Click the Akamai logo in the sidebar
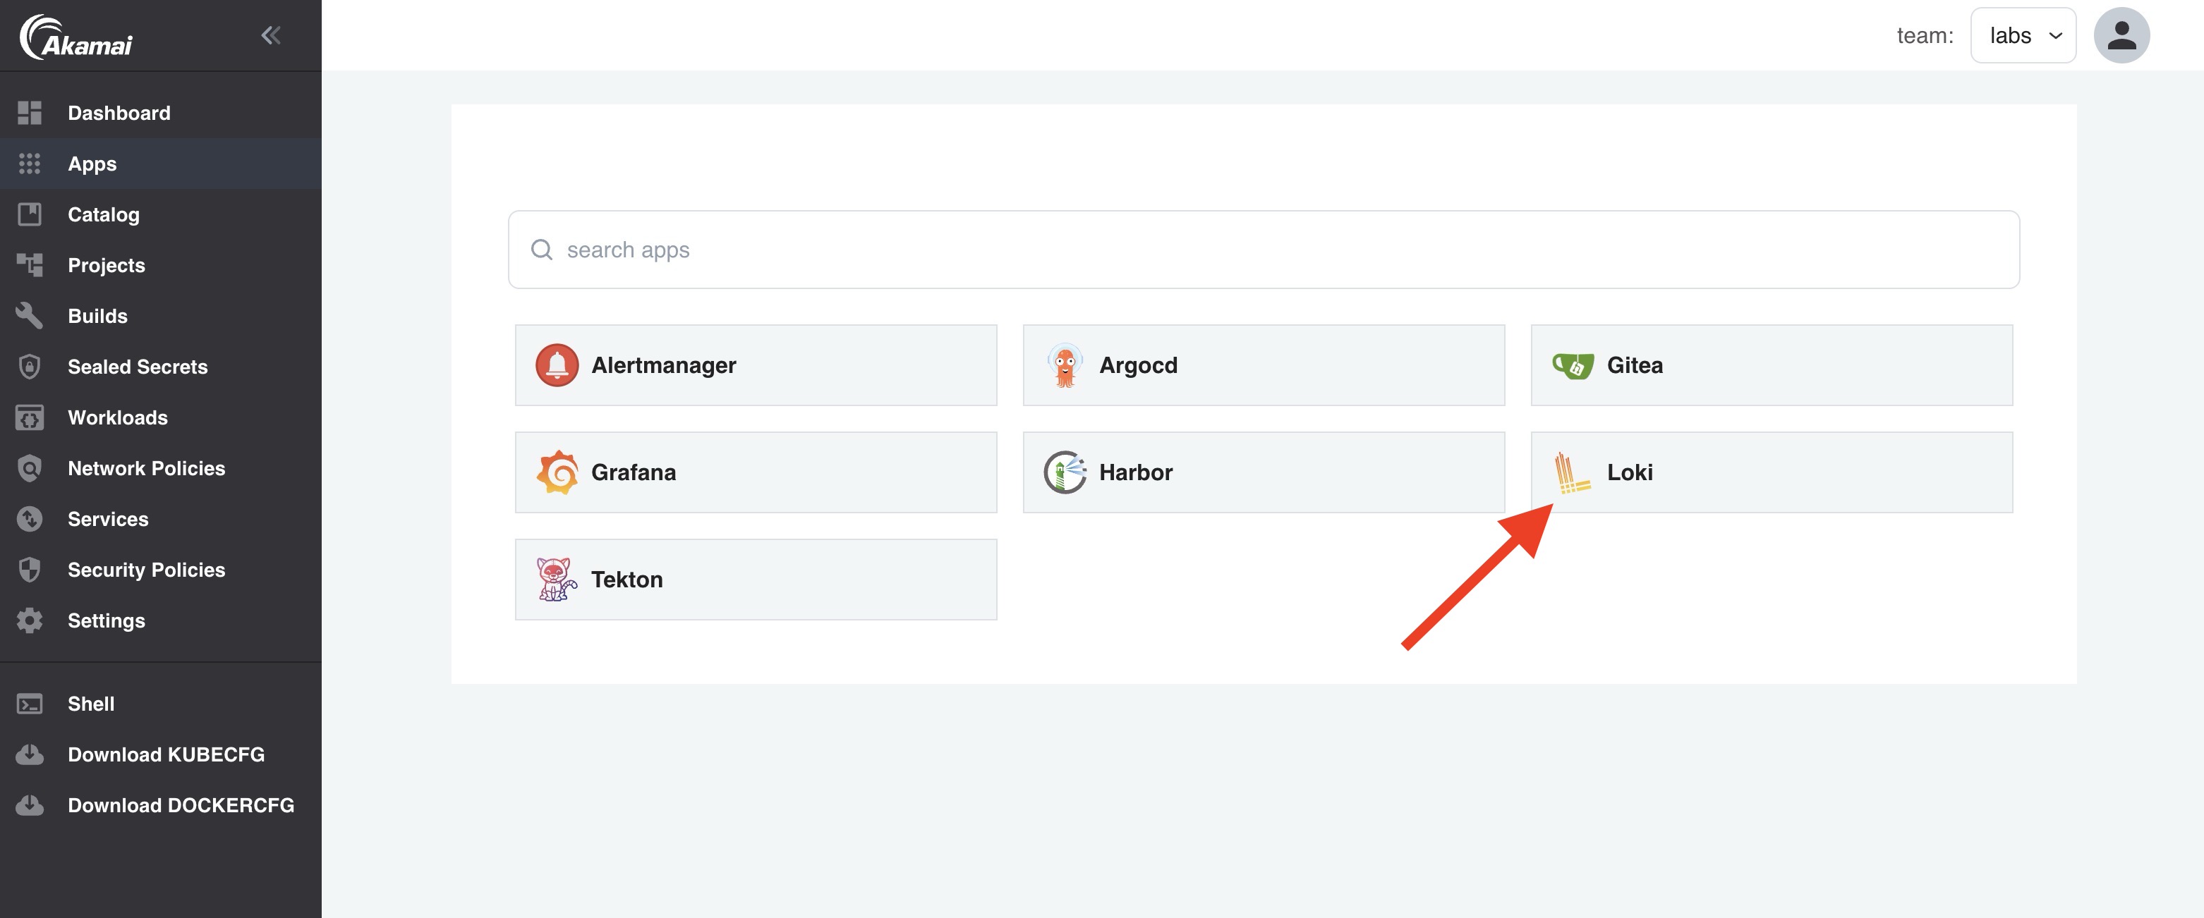 point(78,35)
